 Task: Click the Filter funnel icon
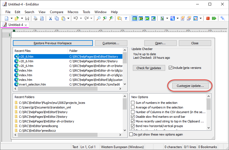[x=126, y=19]
